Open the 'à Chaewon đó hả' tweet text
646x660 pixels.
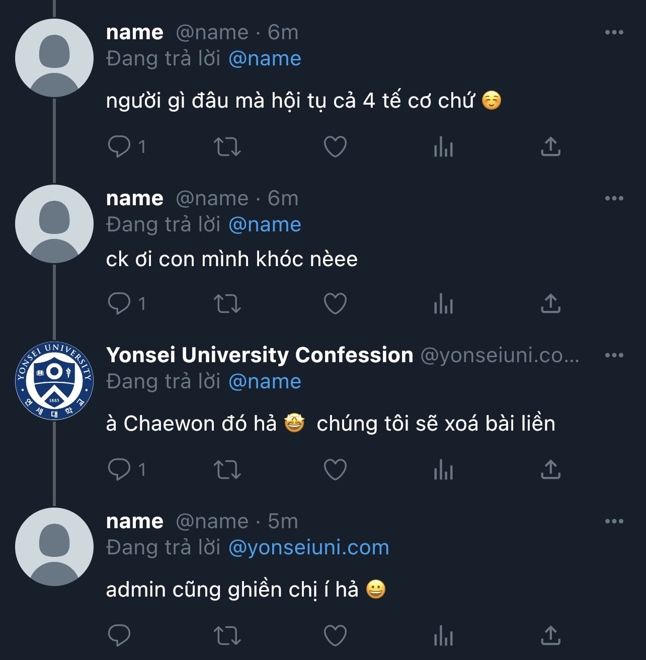pos(330,424)
